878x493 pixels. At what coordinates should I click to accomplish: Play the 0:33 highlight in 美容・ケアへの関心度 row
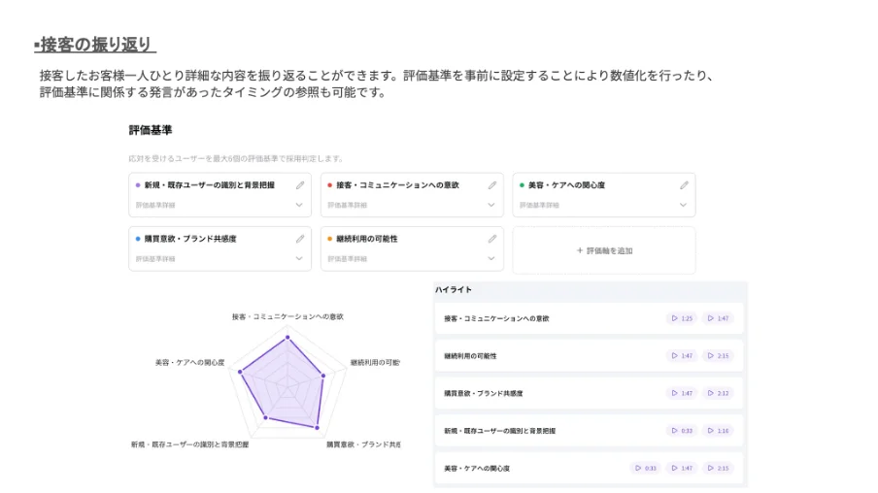point(645,469)
